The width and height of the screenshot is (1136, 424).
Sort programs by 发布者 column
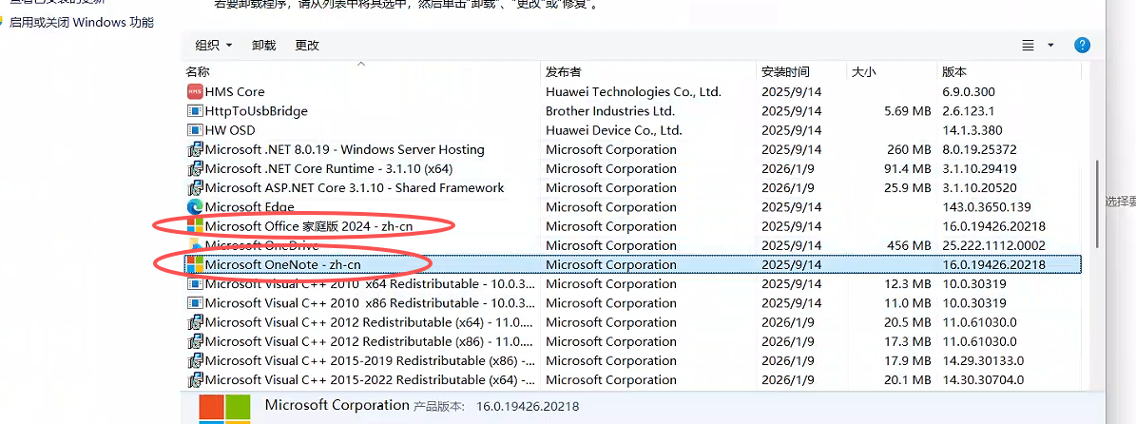563,71
